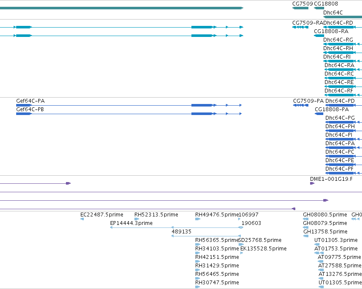Click the CG7509 gene label
Viewport: 362px width, 289px height.
[x=302, y=4]
